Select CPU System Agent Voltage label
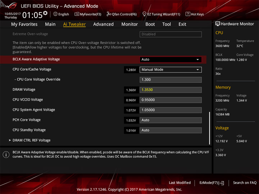Image resolution: width=259 pixels, height=194 pixels. click(34, 110)
